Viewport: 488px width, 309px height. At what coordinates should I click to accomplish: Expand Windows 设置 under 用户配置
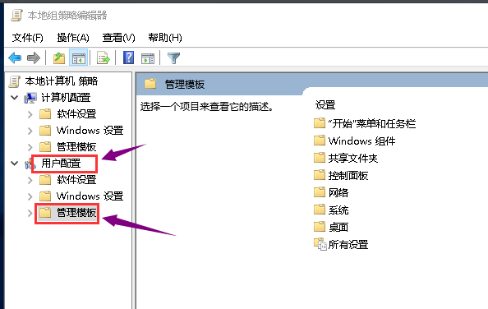click(x=30, y=196)
